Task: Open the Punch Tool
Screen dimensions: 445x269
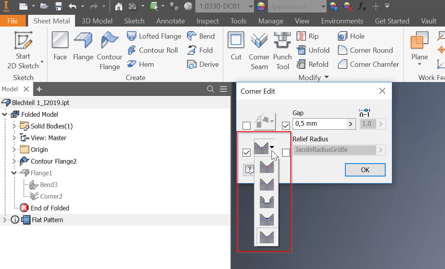Action: point(282,50)
